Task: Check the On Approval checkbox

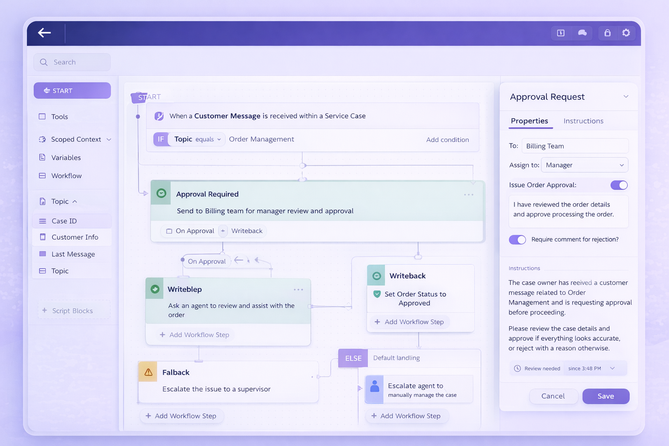Action: (x=169, y=231)
